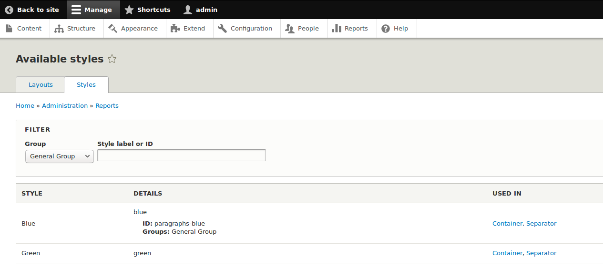Click the Available styles page title
The image size is (603, 280).
click(x=60, y=59)
